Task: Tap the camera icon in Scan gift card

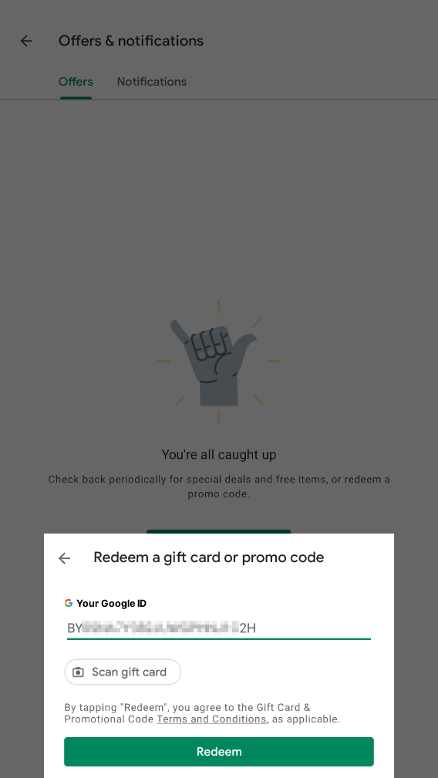Action: tap(79, 672)
